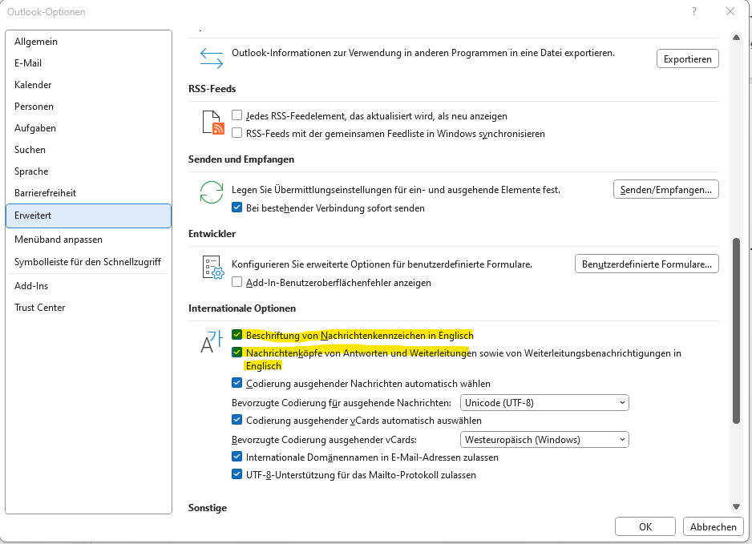Toggle Codierung ausgehender vCards automatisch auswählen
The width and height of the screenshot is (752, 544).
click(x=237, y=419)
